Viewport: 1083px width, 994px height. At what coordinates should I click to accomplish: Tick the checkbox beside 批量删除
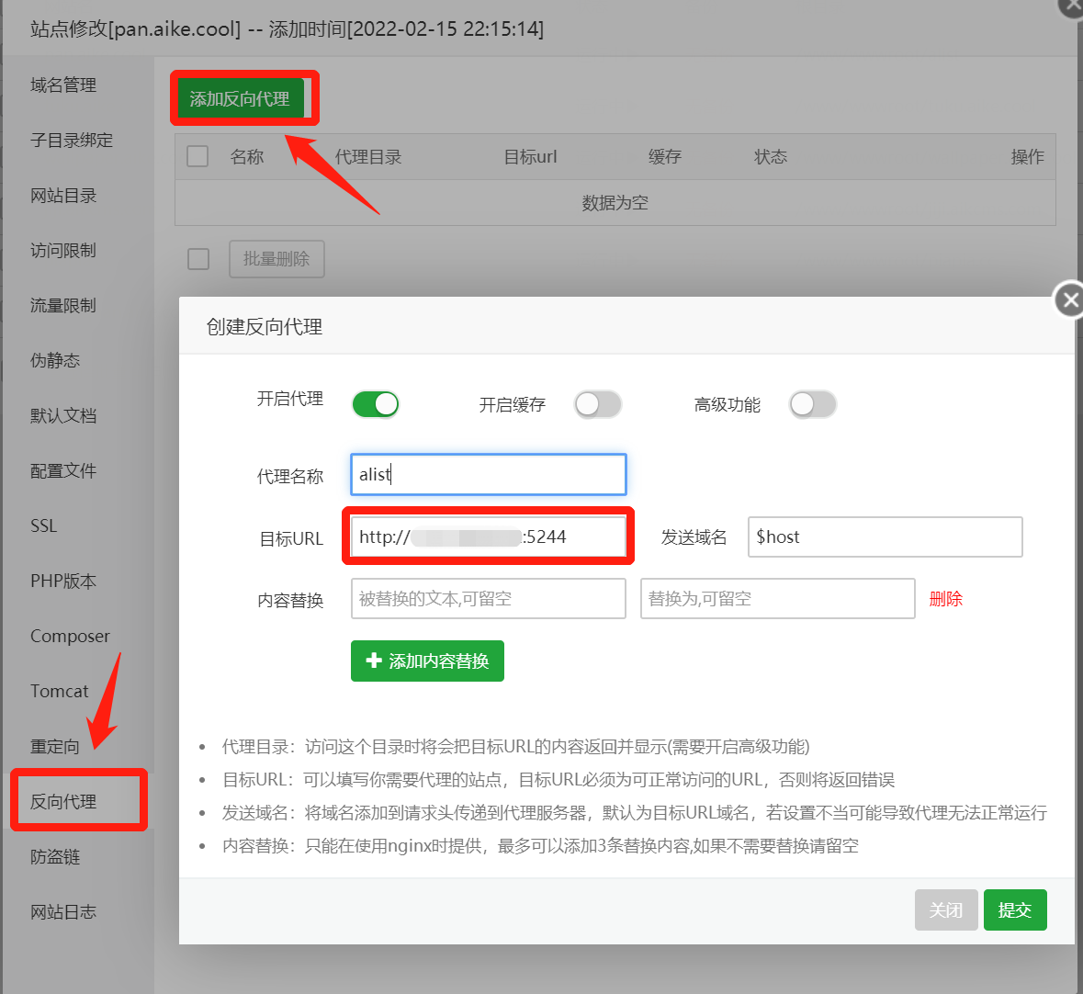(x=198, y=259)
